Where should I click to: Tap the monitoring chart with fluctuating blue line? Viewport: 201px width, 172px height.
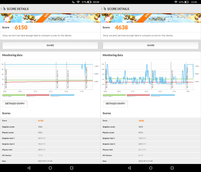(x=150, y=77)
